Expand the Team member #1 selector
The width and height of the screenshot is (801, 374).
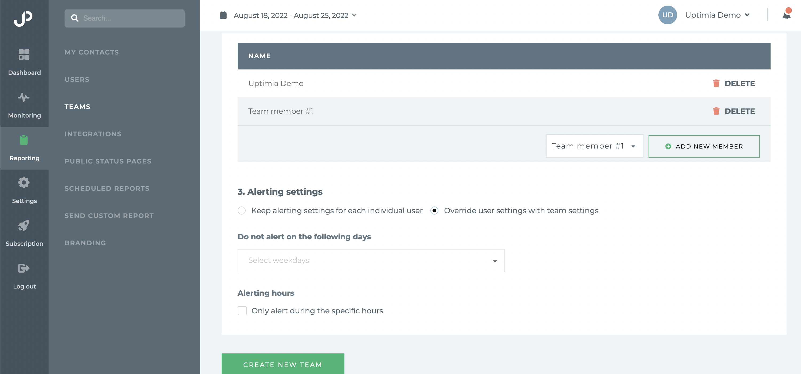(594, 146)
